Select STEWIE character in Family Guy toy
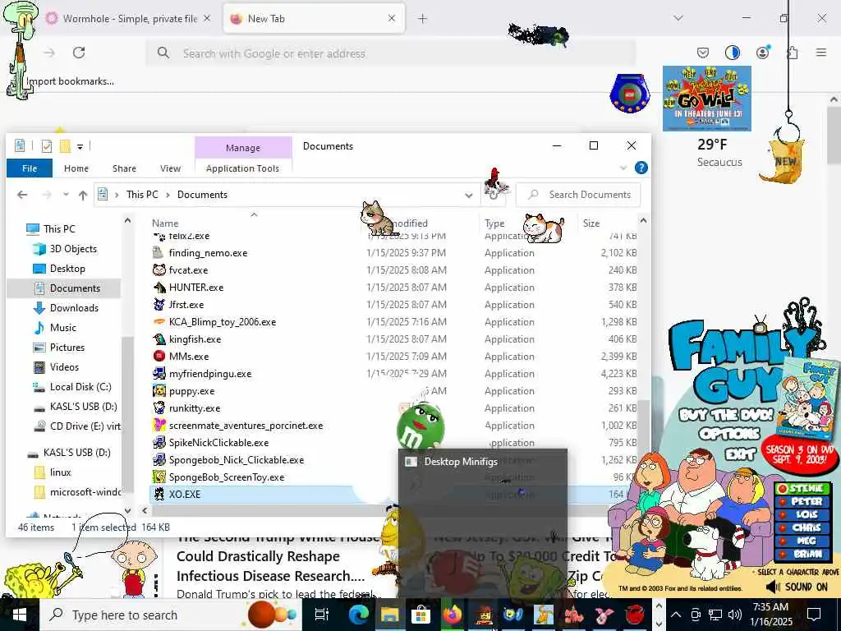This screenshot has width=841, height=631. click(802, 488)
